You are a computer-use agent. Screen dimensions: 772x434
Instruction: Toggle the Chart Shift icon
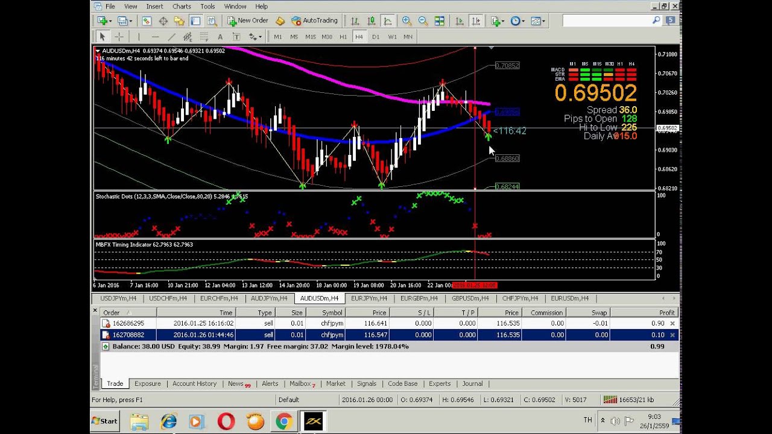coord(476,20)
